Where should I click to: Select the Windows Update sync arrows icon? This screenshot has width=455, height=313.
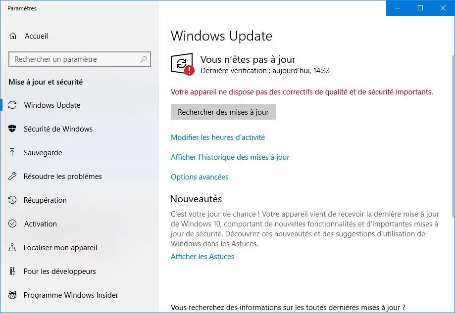(12, 105)
